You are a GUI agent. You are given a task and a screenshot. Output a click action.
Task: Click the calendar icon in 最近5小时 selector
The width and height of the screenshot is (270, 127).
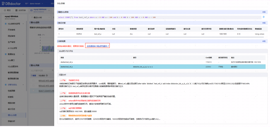(x=32, y=17)
